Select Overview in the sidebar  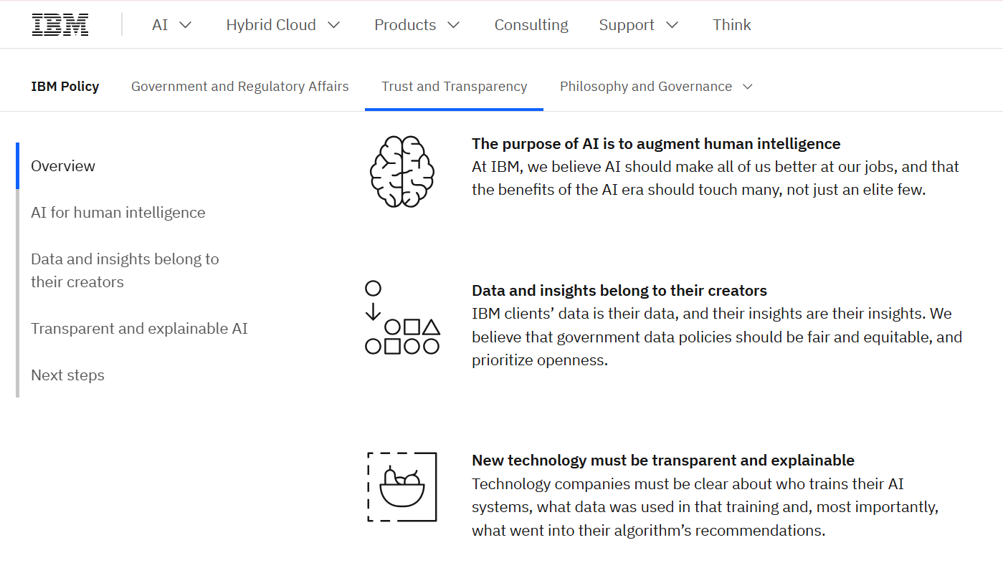pos(63,166)
